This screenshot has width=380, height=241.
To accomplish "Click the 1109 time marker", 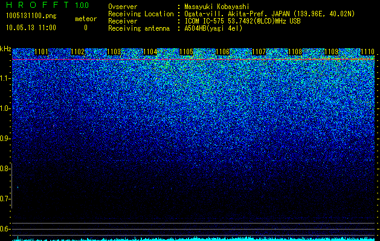I will click(331, 52).
